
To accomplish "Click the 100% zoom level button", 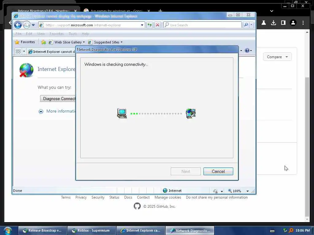I will pos(235,191).
